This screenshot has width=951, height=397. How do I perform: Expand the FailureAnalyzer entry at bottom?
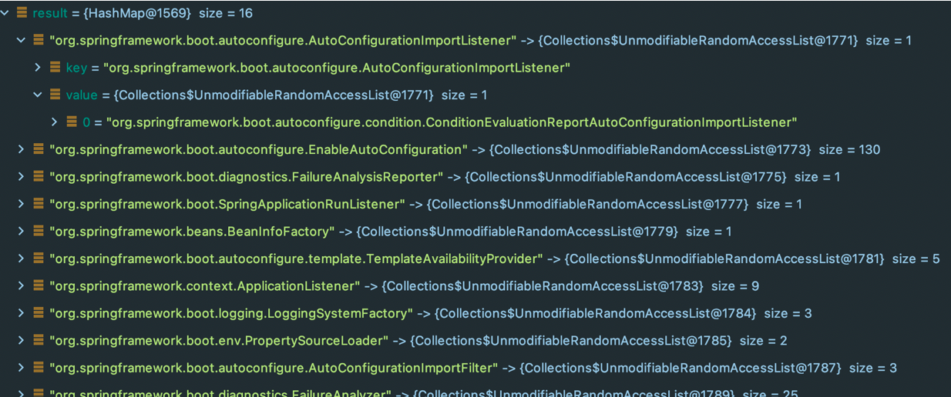click(21, 392)
